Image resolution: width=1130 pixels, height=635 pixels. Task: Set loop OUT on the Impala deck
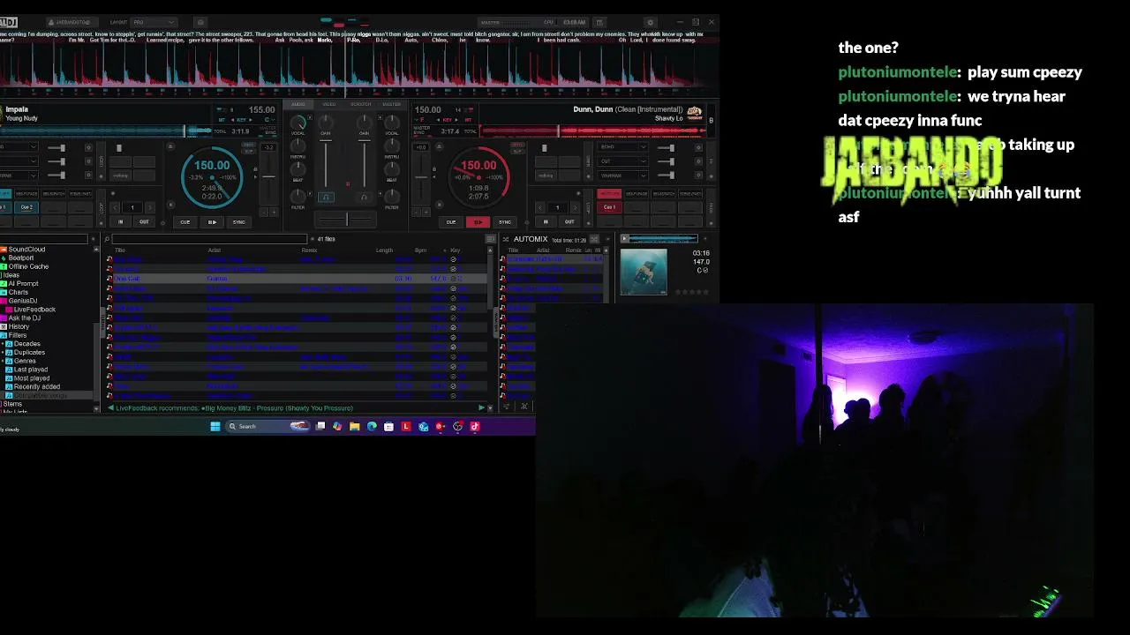pyautogui.click(x=144, y=222)
